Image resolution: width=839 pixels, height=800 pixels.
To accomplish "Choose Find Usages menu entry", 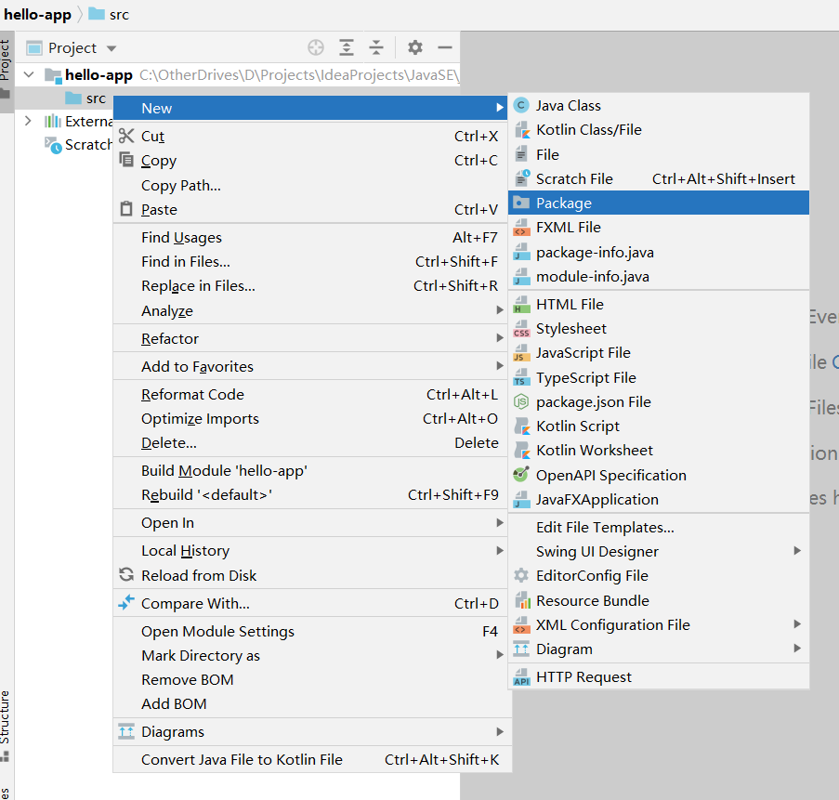I will [x=312, y=237].
